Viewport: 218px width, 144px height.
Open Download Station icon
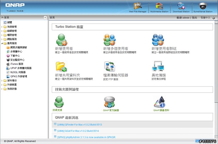click(x=181, y=6)
